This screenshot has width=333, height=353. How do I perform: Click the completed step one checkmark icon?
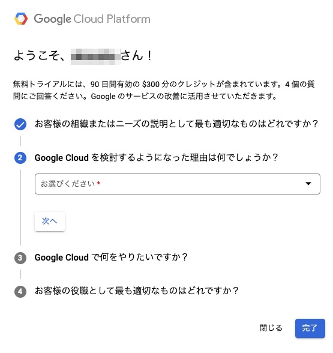pyautogui.click(x=20, y=124)
